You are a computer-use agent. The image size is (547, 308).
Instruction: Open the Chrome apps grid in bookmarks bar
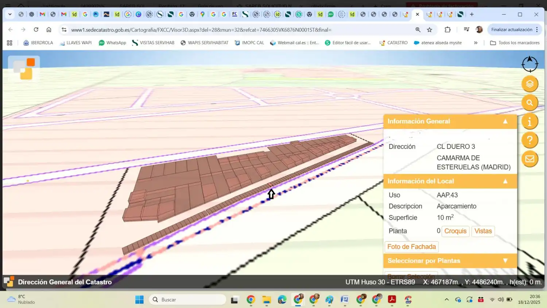9,43
